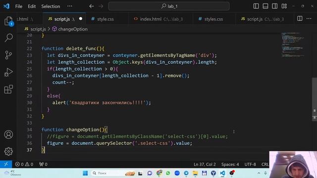Open forwarded ports indicator showing 0
Viewport: 317px width, 178px height.
(x=43, y=164)
